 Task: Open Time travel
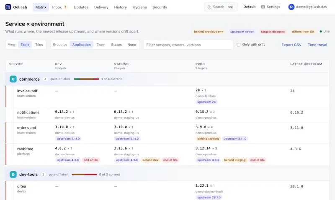(317, 45)
